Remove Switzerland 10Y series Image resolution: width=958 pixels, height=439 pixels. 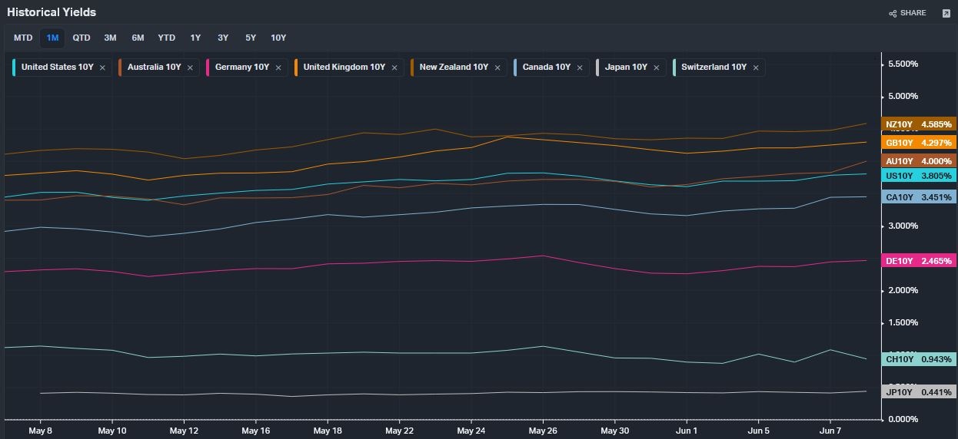click(x=756, y=68)
